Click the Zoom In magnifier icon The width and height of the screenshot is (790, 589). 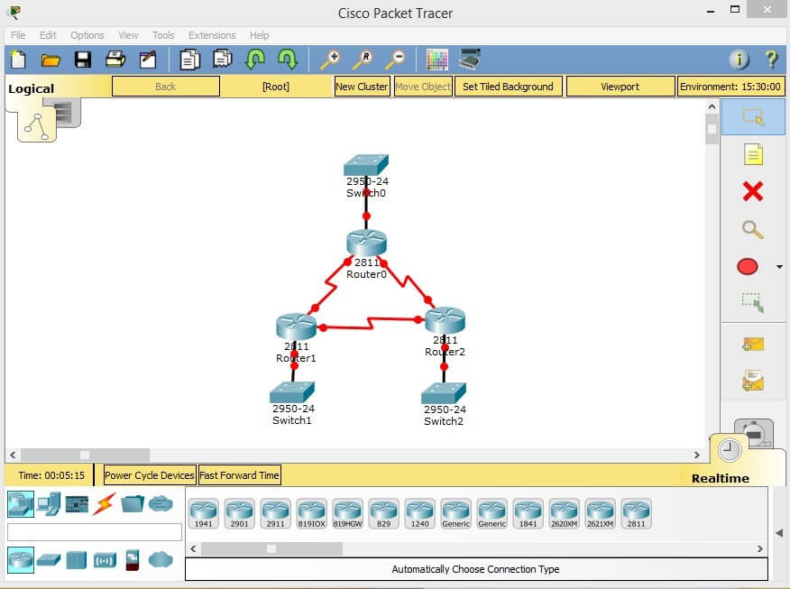(330, 60)
